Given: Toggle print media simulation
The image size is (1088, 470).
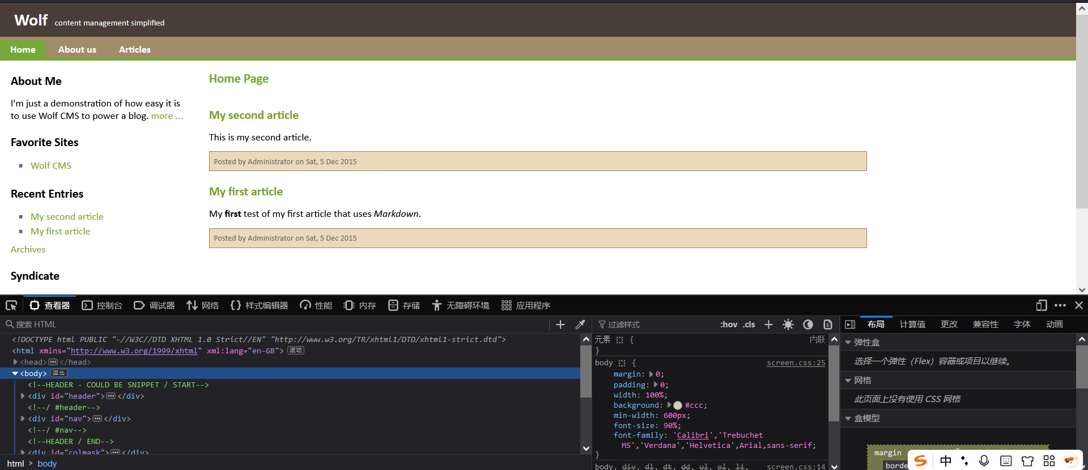Looking at the screenshot, I should (828, 324).
